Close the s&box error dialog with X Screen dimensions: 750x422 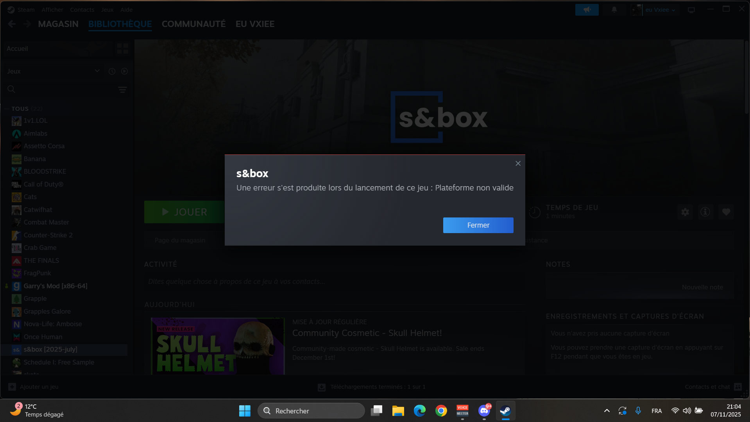click(x=518, y=163)
